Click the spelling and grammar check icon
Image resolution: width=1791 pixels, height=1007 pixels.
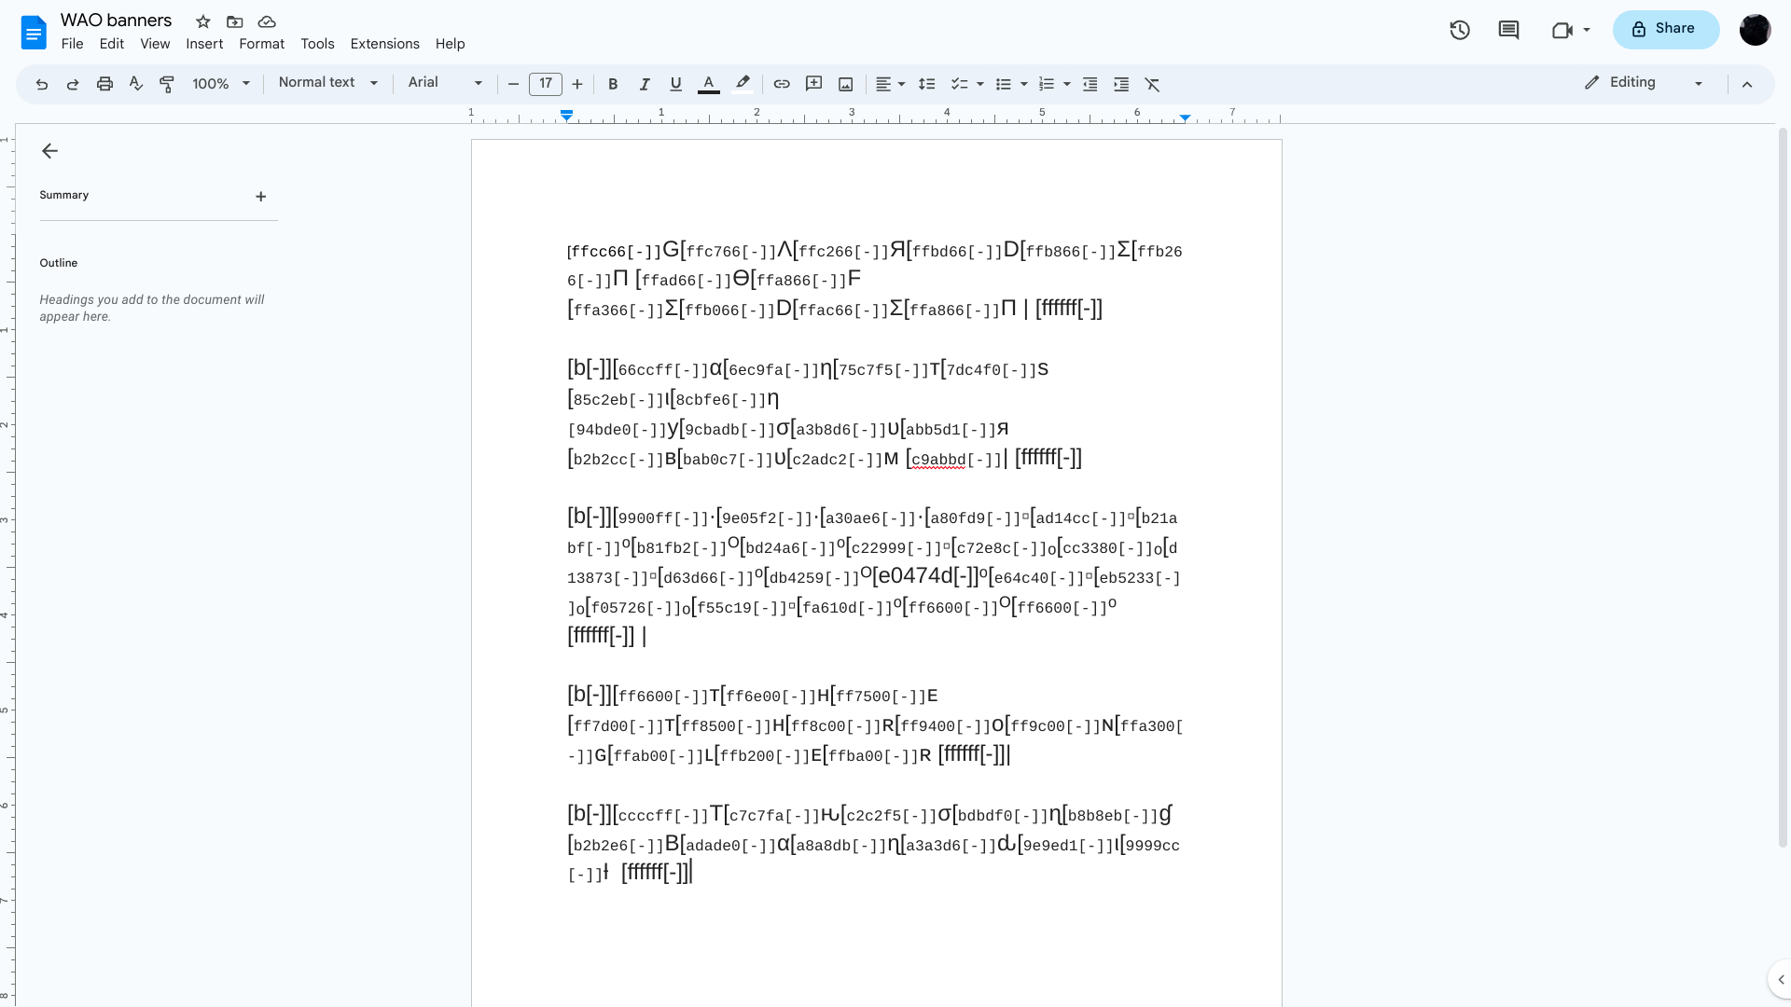pyautogui.click(x=136, y=84)
